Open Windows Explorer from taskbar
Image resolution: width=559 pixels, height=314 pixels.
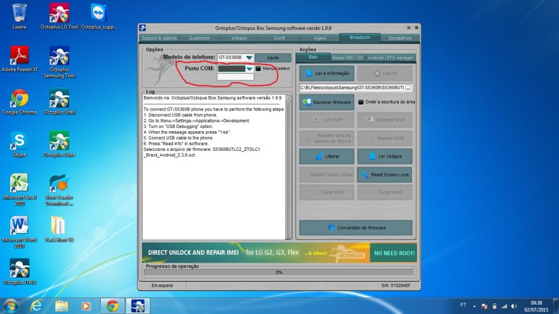(x=61, y=306)
